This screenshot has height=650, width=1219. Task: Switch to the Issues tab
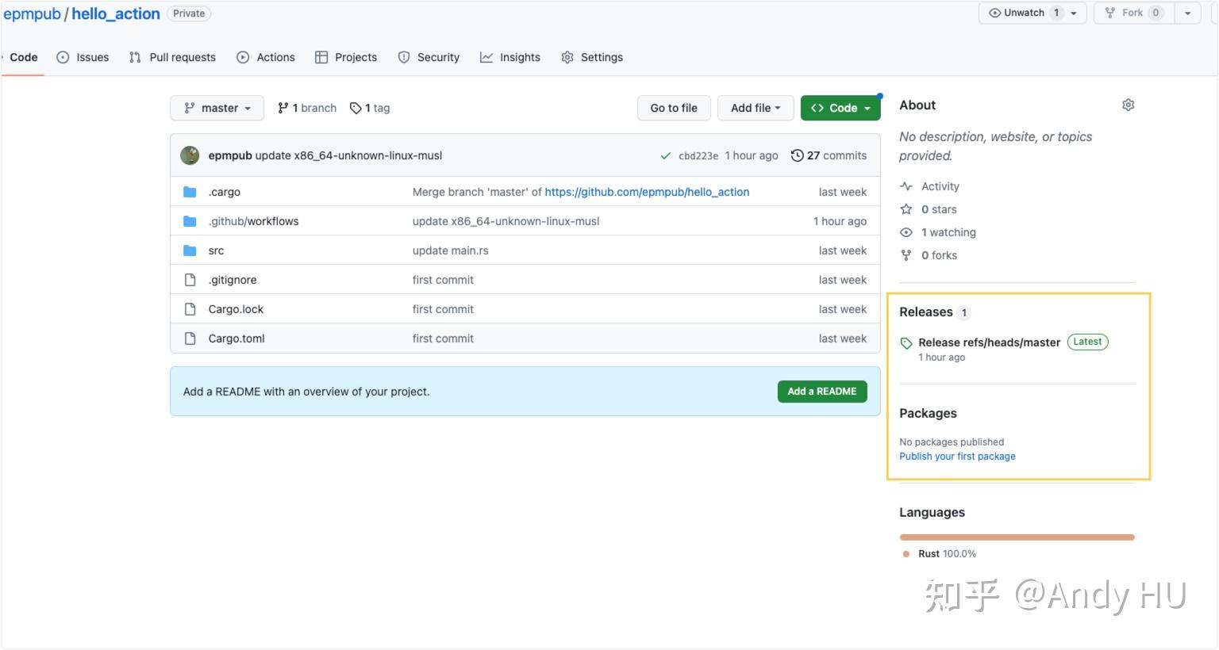83,56
